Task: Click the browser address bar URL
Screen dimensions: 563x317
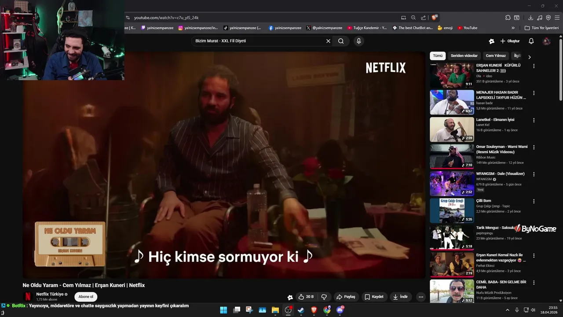Action: tap(166, 18)
